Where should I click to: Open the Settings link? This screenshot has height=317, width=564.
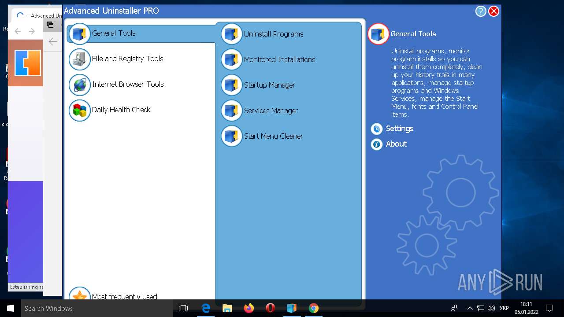click(x=400, y=129)
